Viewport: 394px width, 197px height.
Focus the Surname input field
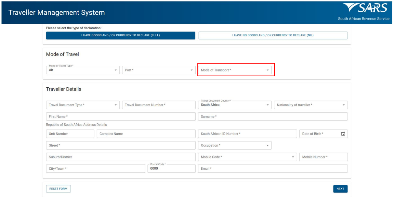click(273, 117)
